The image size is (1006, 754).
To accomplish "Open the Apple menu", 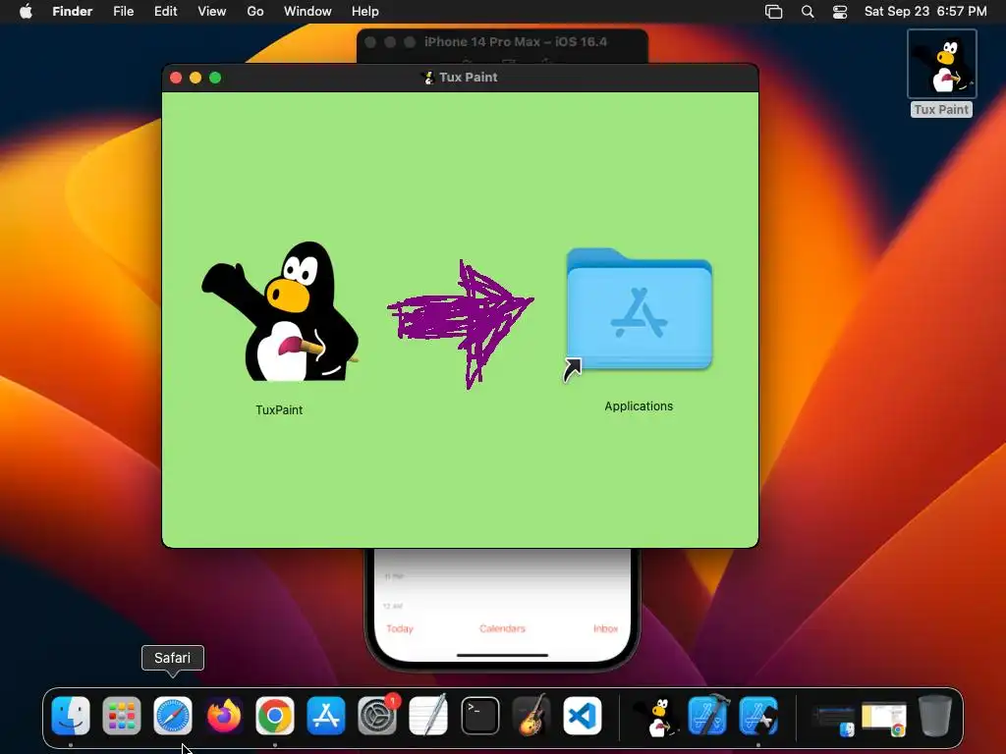I will (x=26, y=12).
